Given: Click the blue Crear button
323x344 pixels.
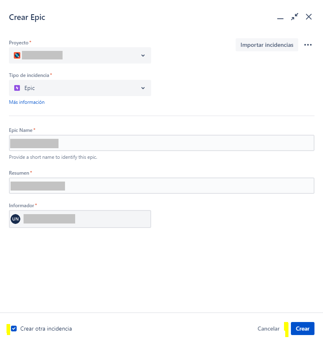Looking at the screenshot, I should pos(302,329).
